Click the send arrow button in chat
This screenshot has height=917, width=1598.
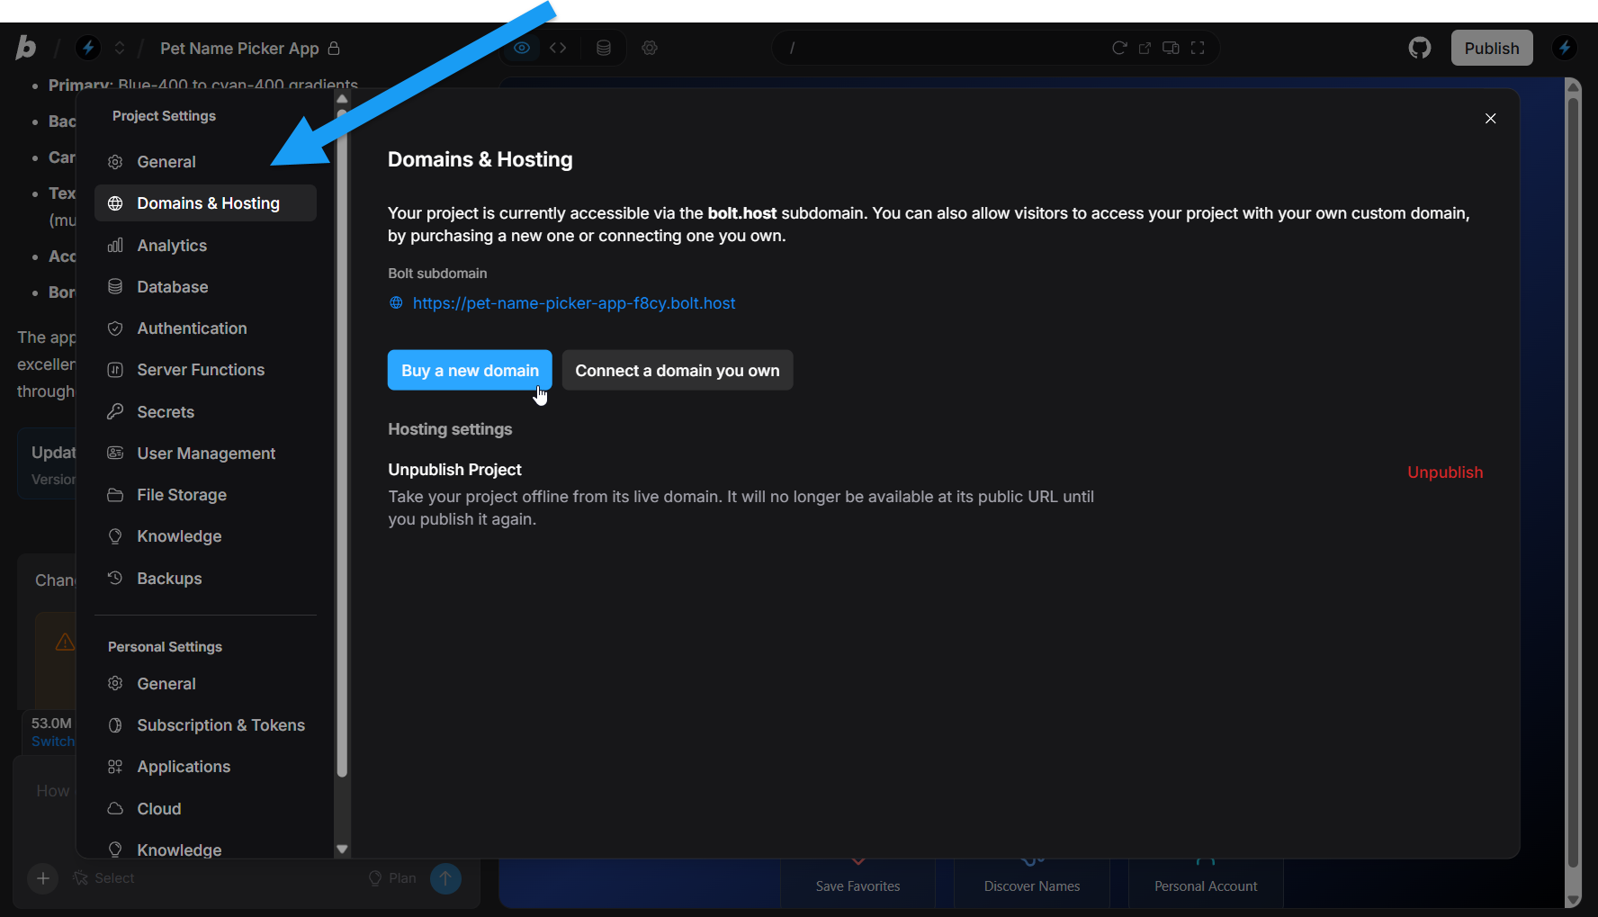tap(445, 878)
